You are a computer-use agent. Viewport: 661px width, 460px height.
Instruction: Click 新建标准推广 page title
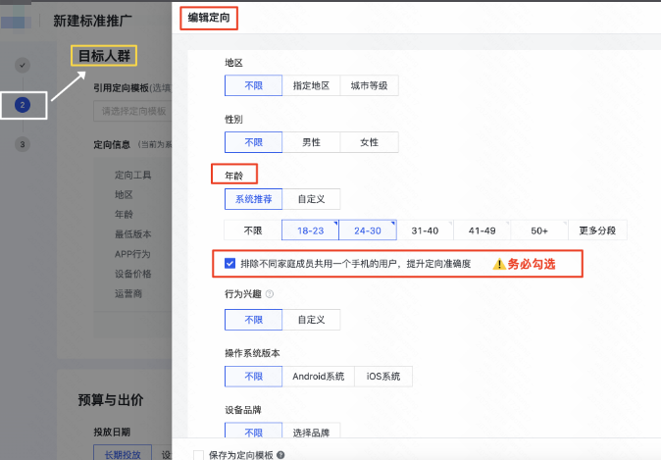coord(92,21)
